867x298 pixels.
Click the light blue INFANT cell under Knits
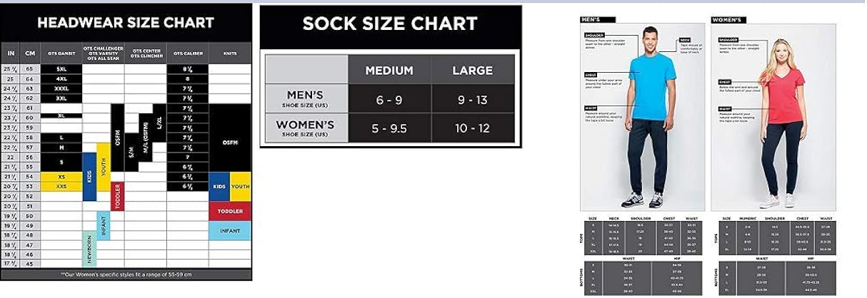point(230,231)
